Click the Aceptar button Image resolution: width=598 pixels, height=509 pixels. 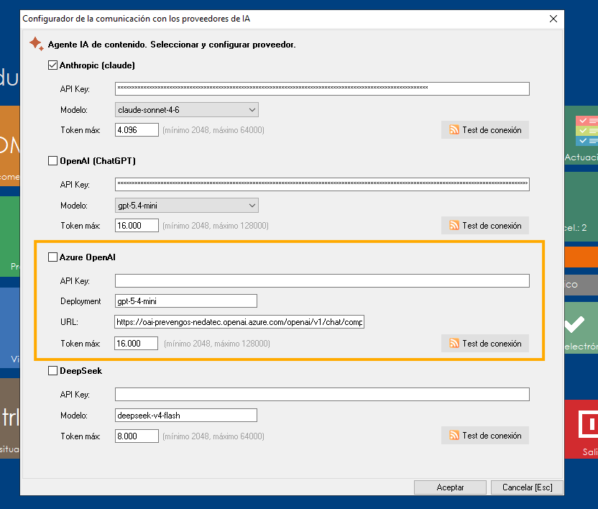pyautogui.click(x=450, y=487)
